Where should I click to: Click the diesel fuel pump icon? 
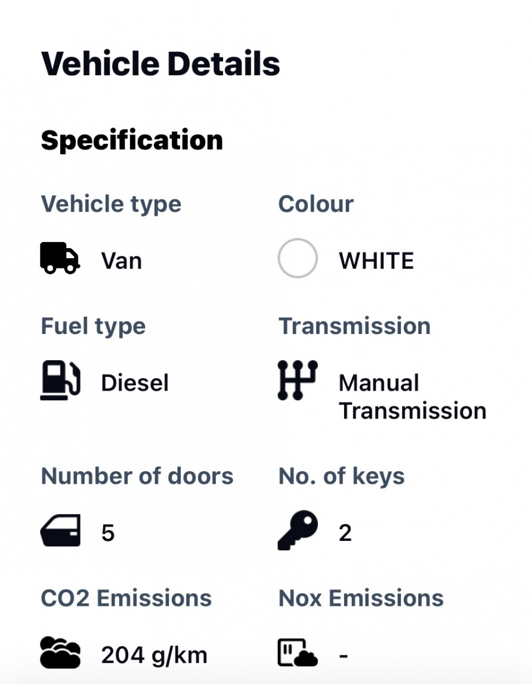click(x=60, y=380)
